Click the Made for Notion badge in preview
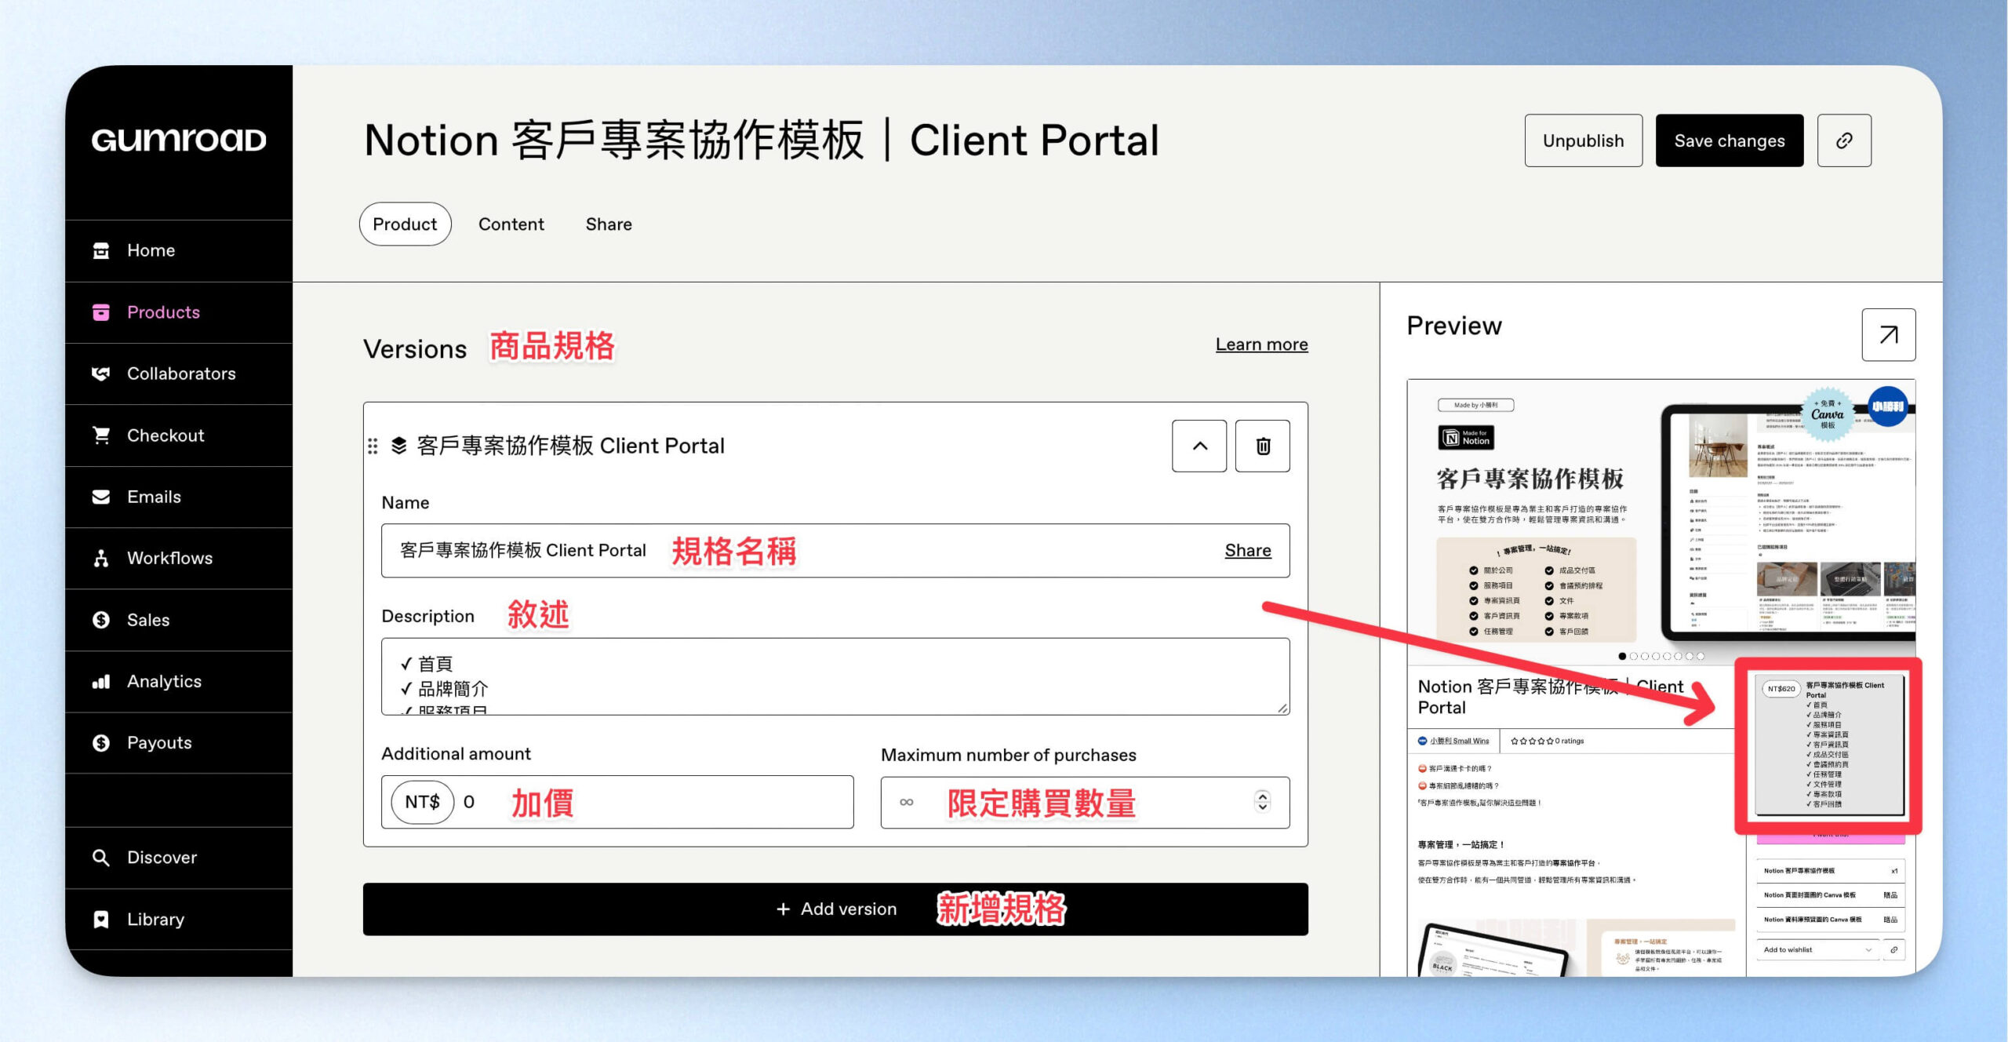This screenshot has height=1042, width=2008. point(1466,437)
